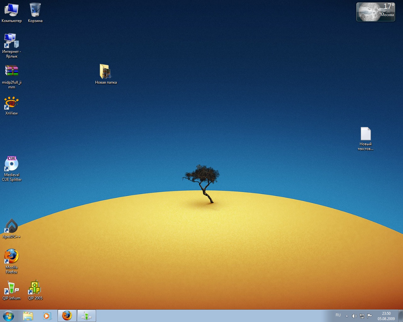
Task: Select the midp2full_jimm archive icon
Action: 12,76
